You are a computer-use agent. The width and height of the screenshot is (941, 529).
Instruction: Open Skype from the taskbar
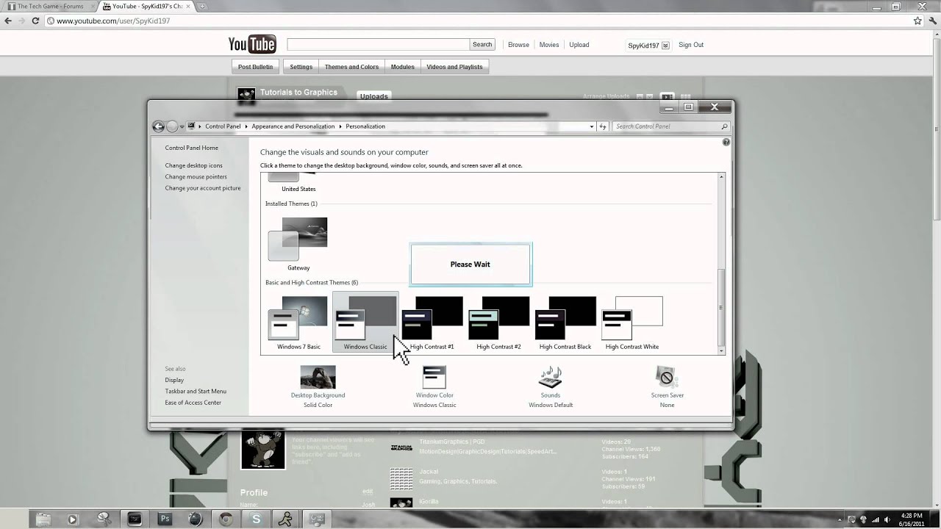(256, 519)
